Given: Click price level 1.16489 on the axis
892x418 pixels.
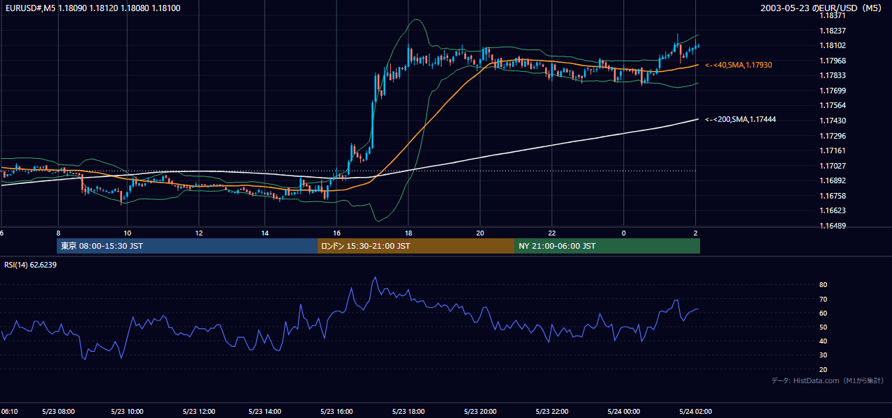Looking at the screenshot, I should (x=833, y=226).
